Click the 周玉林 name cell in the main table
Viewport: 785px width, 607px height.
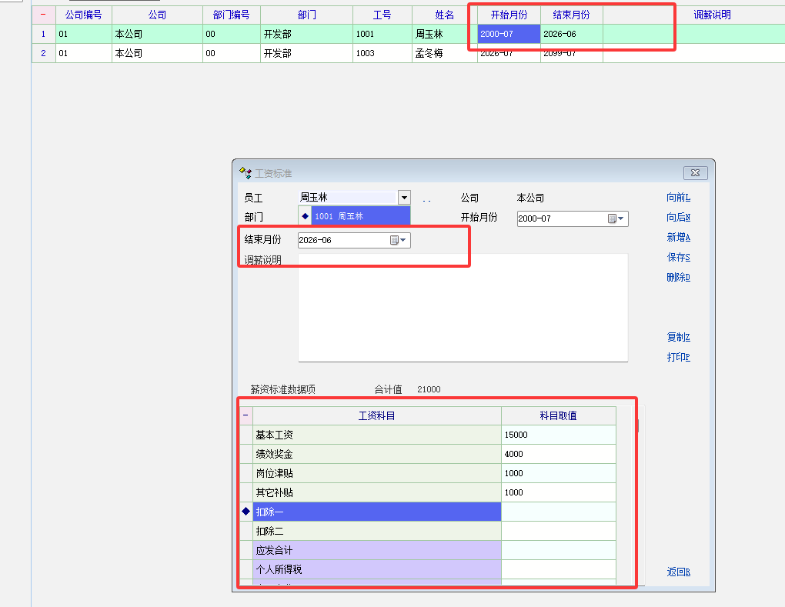coord(445,34)
